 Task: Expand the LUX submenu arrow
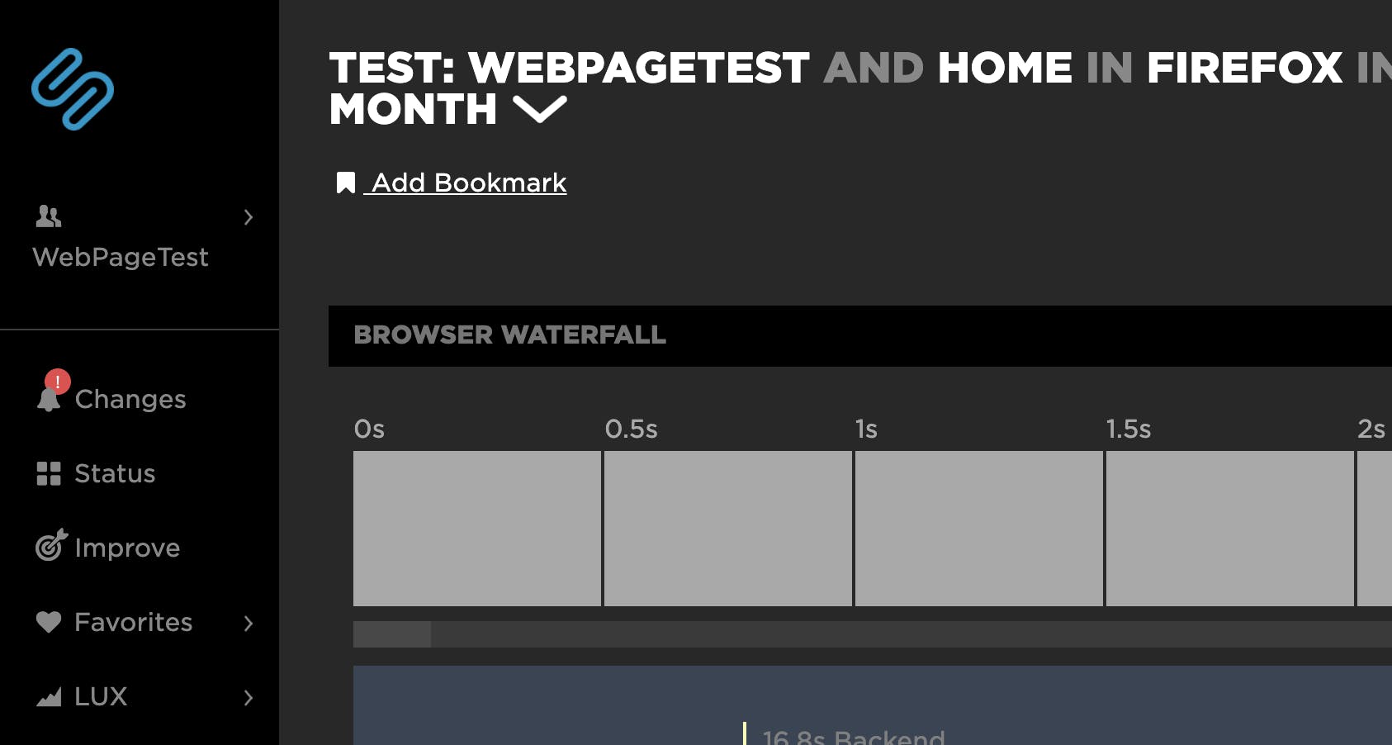(x=248, y=698)
